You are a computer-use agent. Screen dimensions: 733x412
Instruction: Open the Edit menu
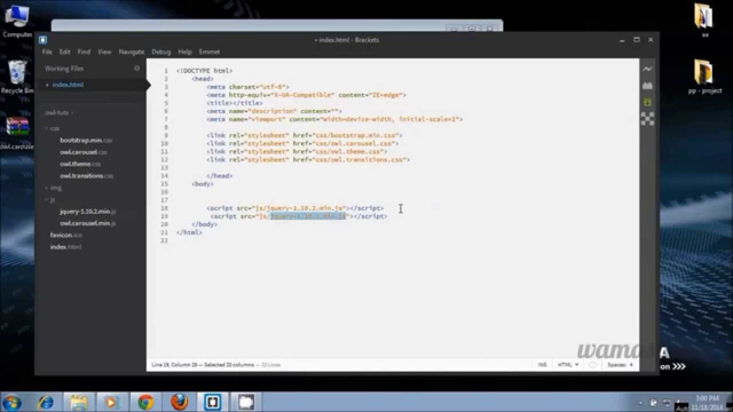coord(65,51)
